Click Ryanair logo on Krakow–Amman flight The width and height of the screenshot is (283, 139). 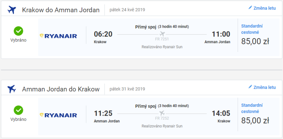click(x=59, y=36)
